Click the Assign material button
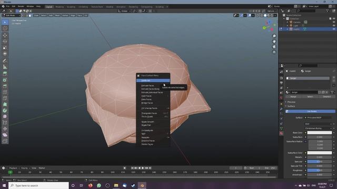The height and width of the screenshot is (189, 337). 293,97
